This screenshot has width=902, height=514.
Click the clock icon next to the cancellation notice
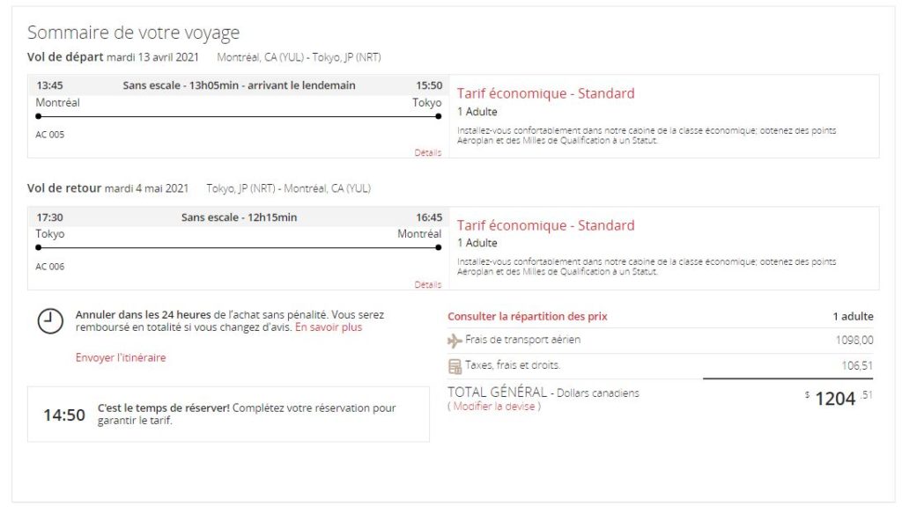(x=48, y=320)
